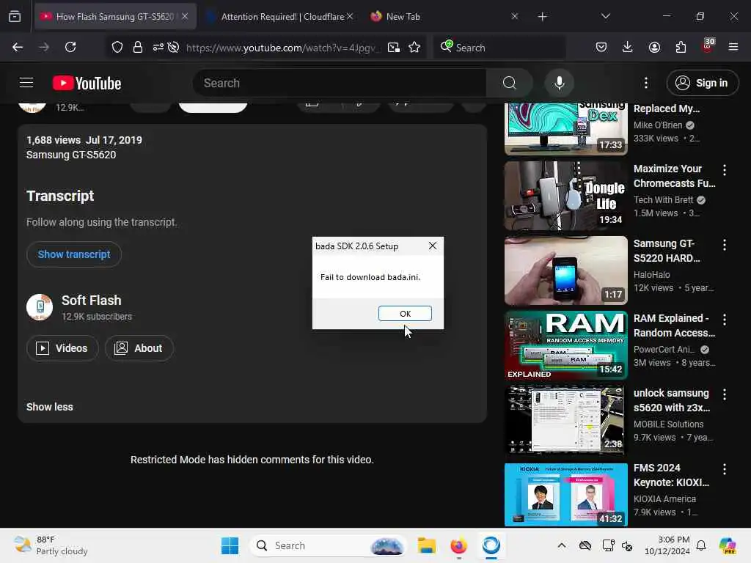This screenshot has height=563, width=751.
Task: Open Soft Flash channel avatar
Action: click(40, 307)
